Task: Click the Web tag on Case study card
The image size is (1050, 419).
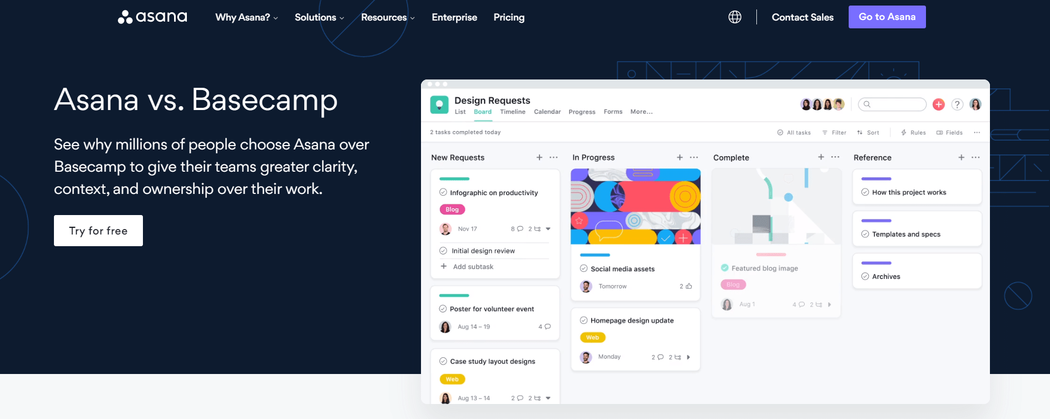Action: pos(452,379)
